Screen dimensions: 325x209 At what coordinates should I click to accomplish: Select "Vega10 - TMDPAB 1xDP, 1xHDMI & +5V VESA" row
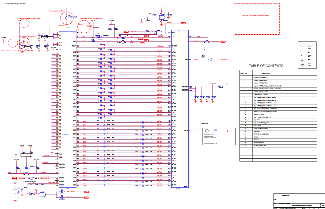click(278, 89)
